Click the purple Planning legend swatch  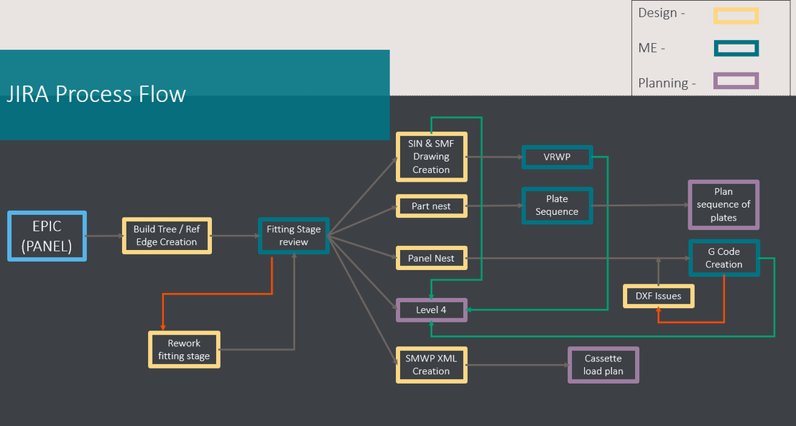(x=736, y=80)
